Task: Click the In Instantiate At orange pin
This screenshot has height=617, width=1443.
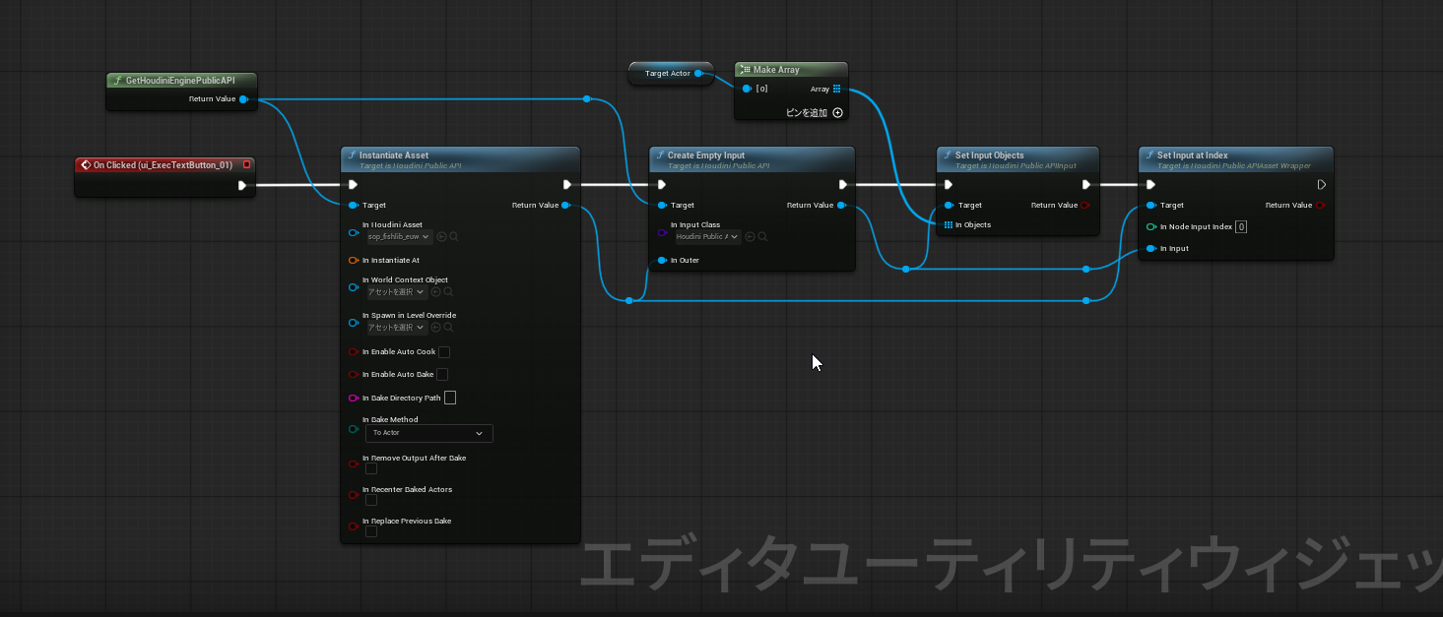Action: (x=354, y=261)
